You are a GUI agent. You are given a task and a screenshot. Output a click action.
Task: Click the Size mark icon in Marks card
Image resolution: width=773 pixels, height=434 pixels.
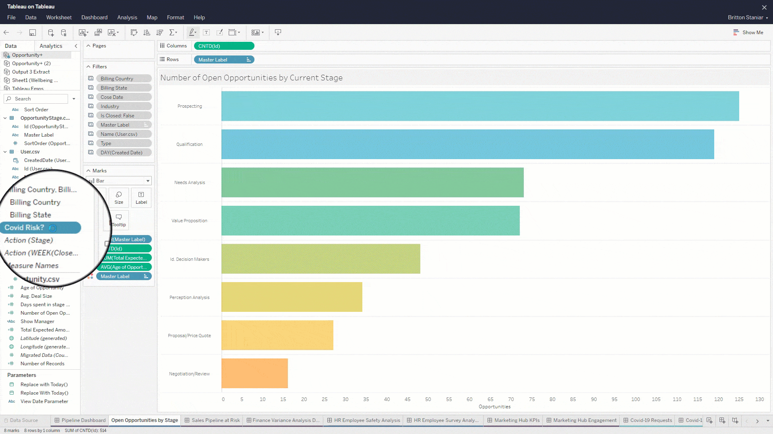118,197
